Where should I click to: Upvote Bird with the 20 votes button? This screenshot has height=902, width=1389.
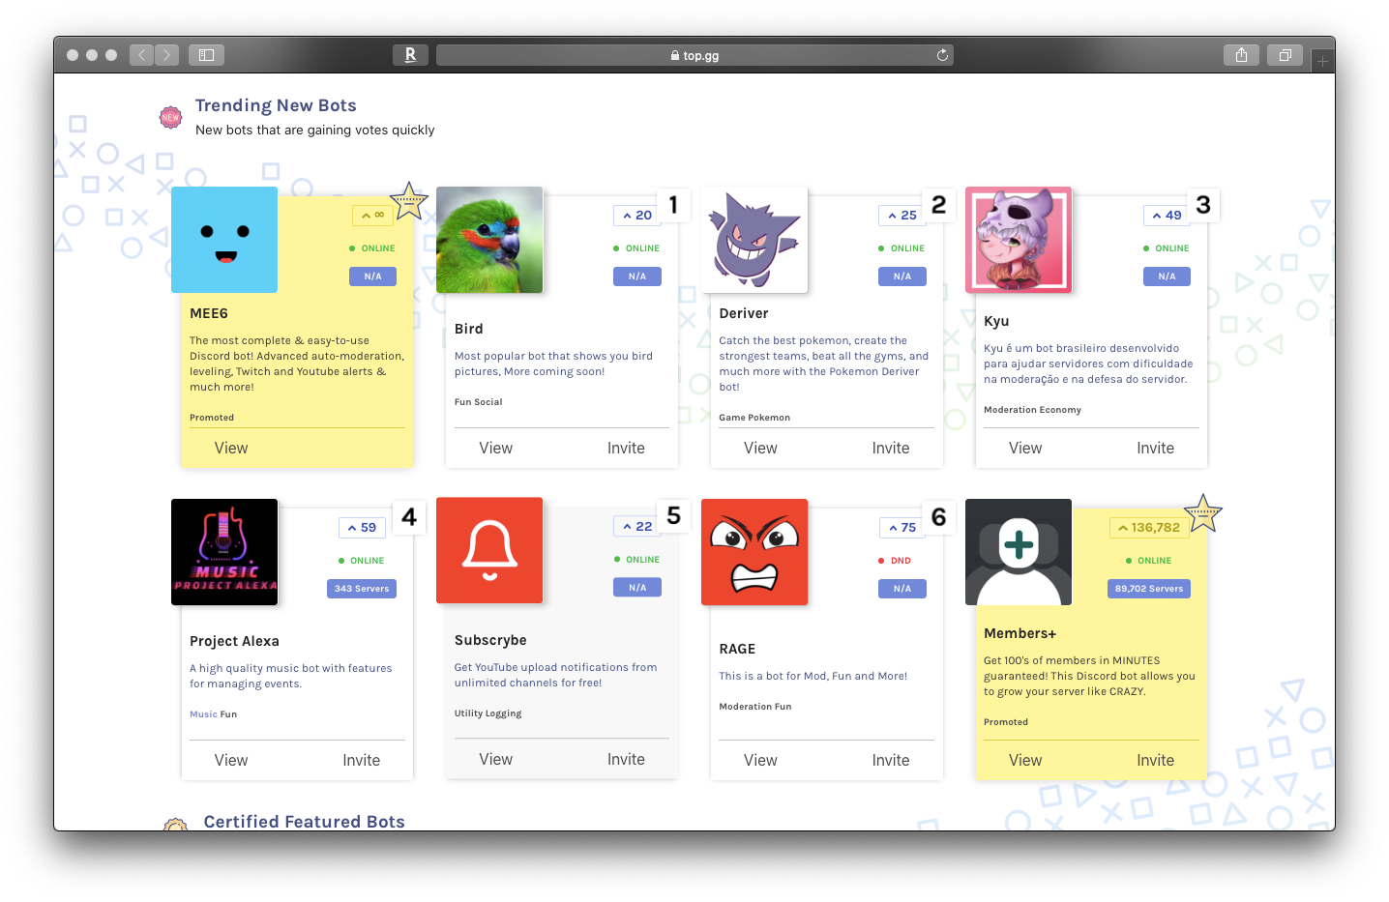point(637,216)
